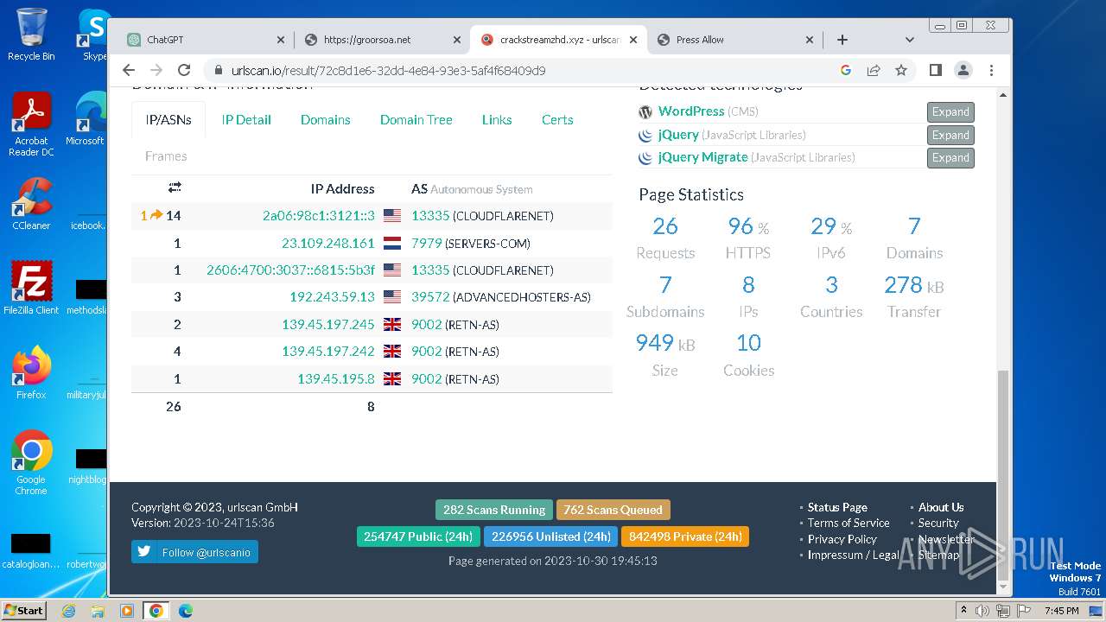Open Privacy Policy footer link

point(842,539)
